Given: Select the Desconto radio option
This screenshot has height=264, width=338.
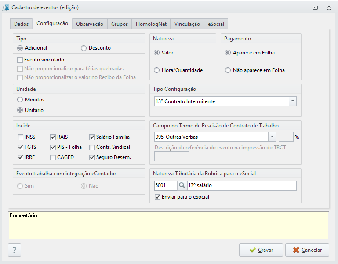Looking at the screenshot, I should [84, 48].
